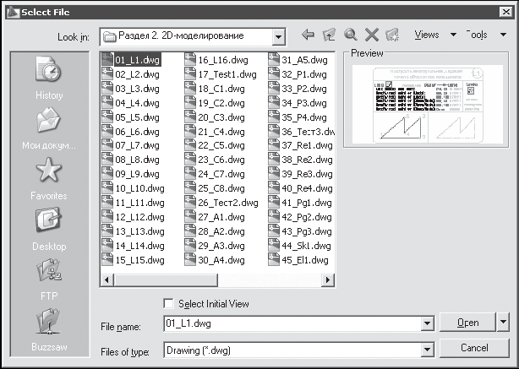The image size is (519, 369).
Task: Open Favorites in the places sidebar
Action: [x=49, y=178]
